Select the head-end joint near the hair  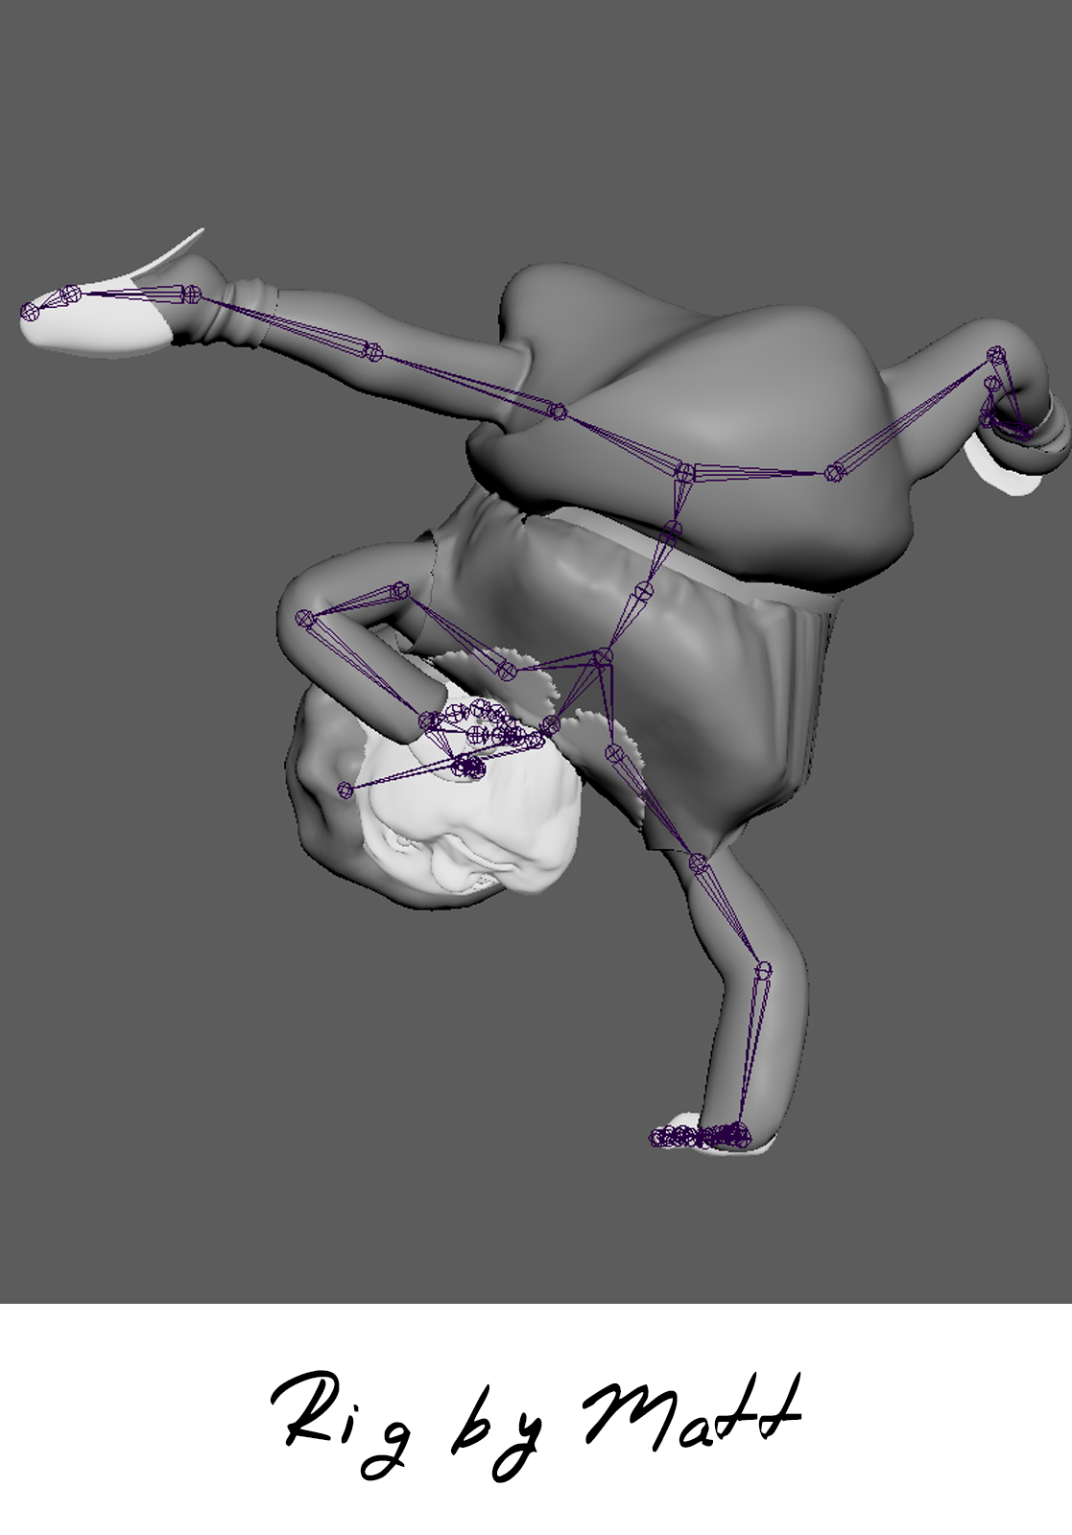345,790
